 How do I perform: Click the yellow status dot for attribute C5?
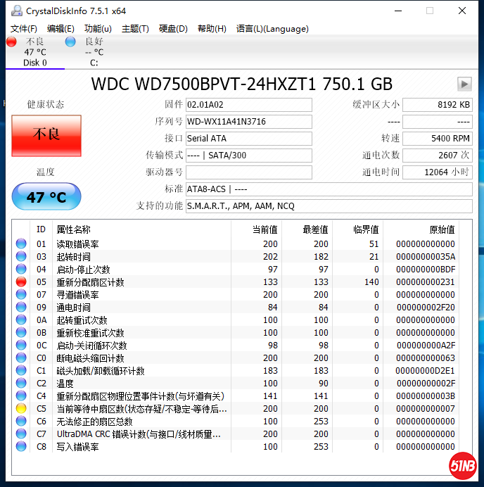click(21, 409)
